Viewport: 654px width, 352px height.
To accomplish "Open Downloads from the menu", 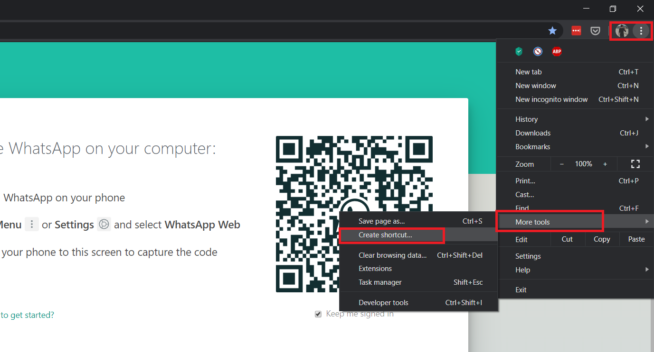I will [x=575, y=133].
